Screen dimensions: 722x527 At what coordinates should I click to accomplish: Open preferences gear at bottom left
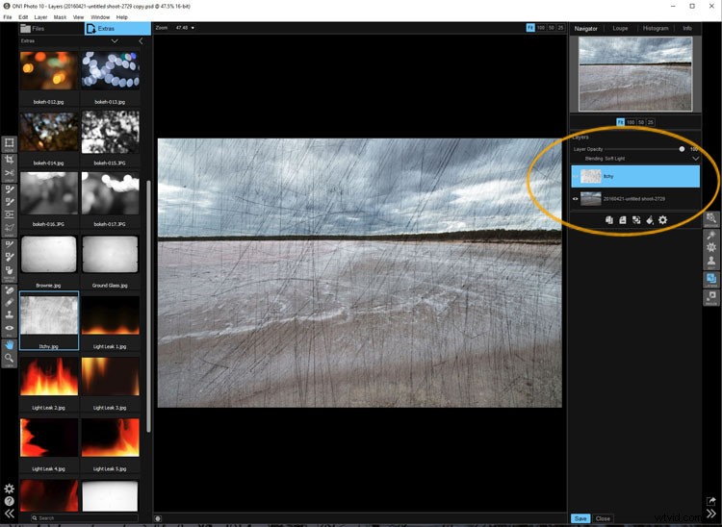(9, 489)
